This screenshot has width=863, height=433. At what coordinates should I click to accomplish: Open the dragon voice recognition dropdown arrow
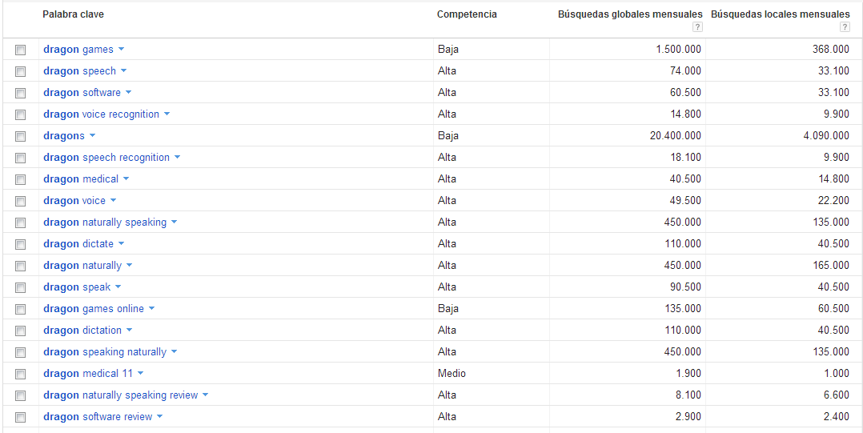pyautogui.click(x=167, y=114)
